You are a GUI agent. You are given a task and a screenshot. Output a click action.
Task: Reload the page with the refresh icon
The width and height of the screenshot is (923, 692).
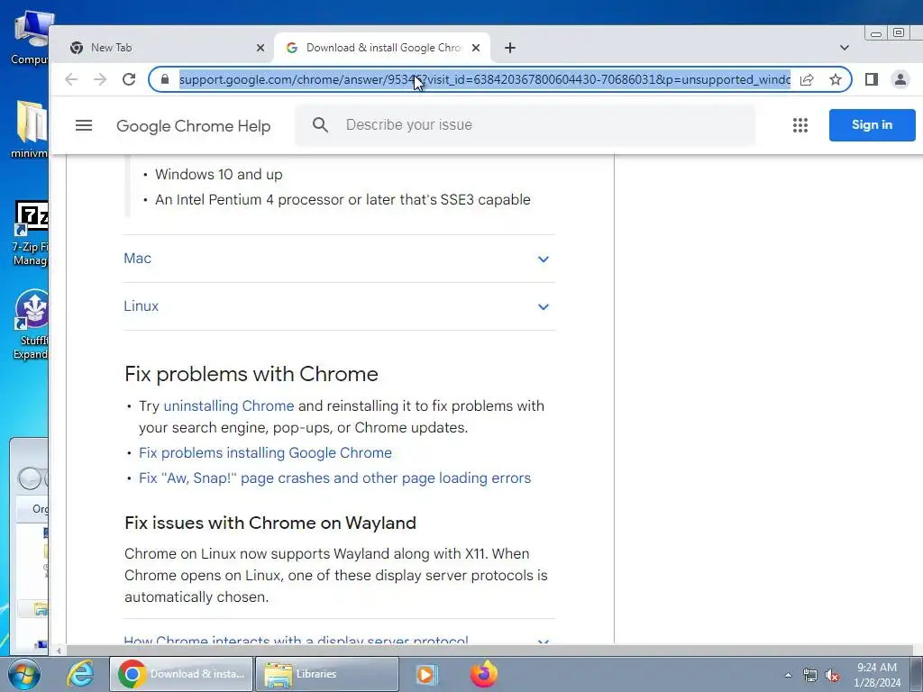pos(129,79)
